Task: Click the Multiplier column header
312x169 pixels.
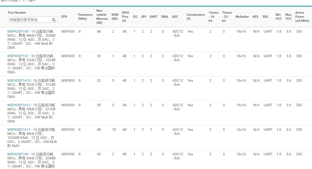Action: point(242,17)
